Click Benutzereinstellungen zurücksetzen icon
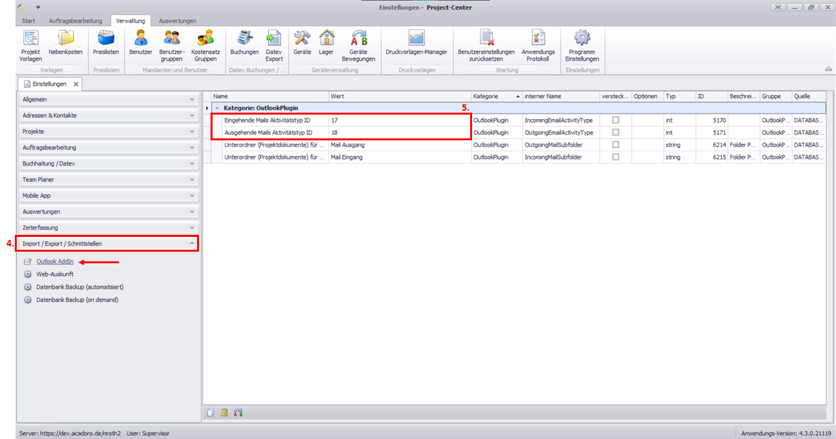This screenshot has height=439, width=836. pos(486,45)
